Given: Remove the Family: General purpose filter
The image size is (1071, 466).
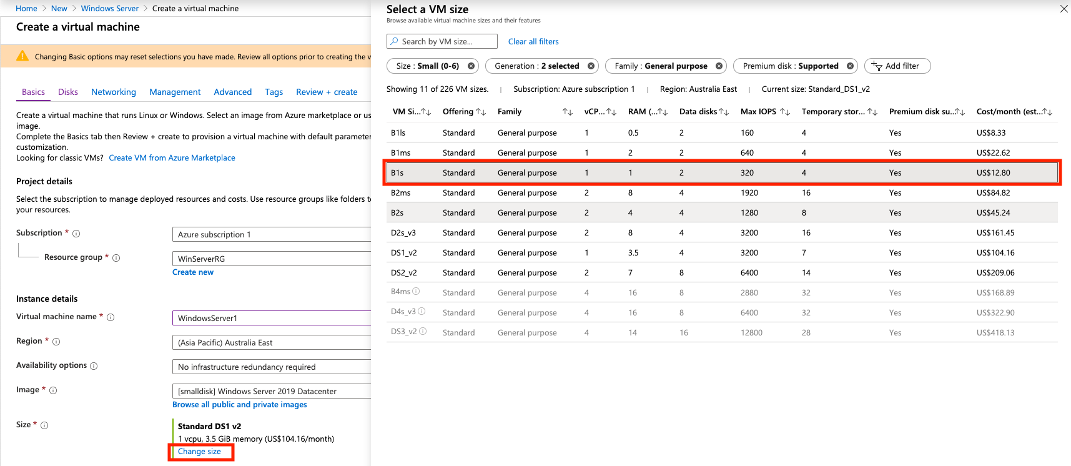Looking at the screenshot, I should click(x=719, y=66).
